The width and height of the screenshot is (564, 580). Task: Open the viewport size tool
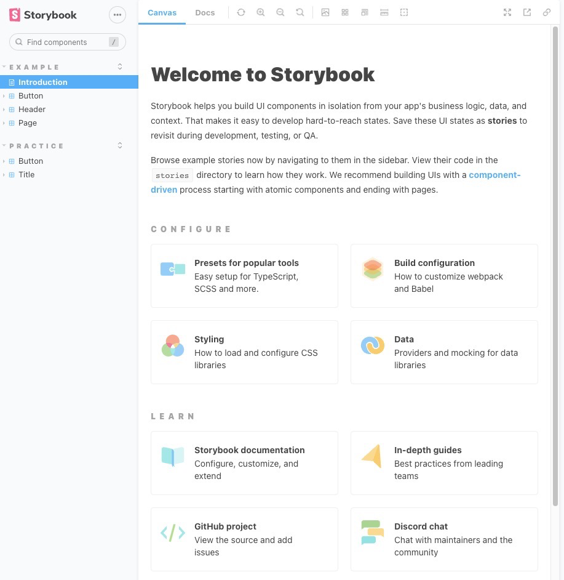pyautogui.click(x=365, y=12)
